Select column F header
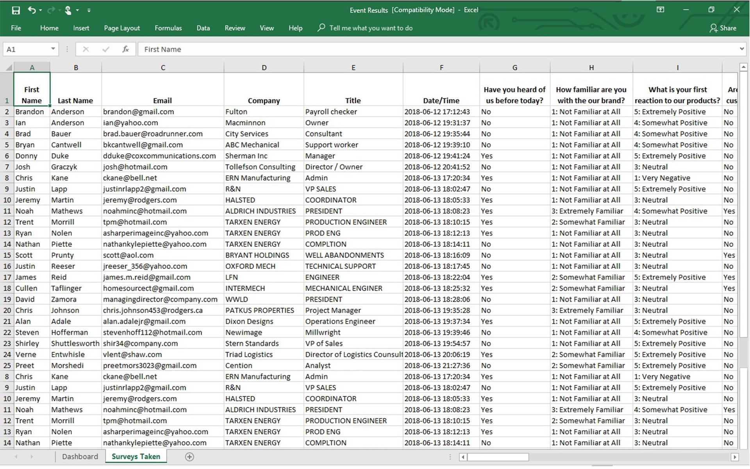The width and height of the screenshot is (750, 469). [441, 68]
